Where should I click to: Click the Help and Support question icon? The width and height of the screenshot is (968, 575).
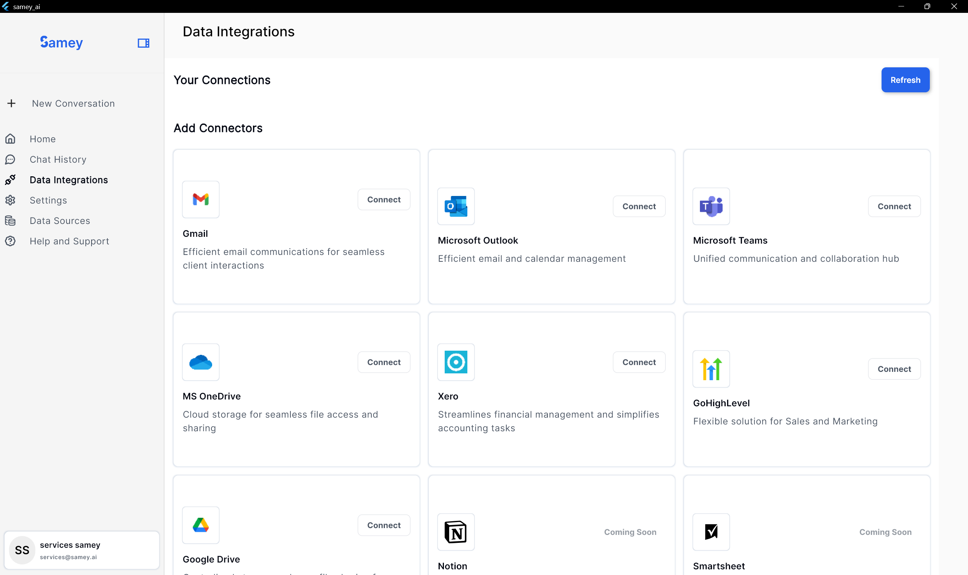11,241
